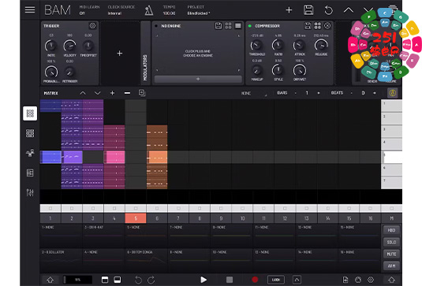Open the chevron-up box in bottom bar
422x286 pixels.
(297, 280)
